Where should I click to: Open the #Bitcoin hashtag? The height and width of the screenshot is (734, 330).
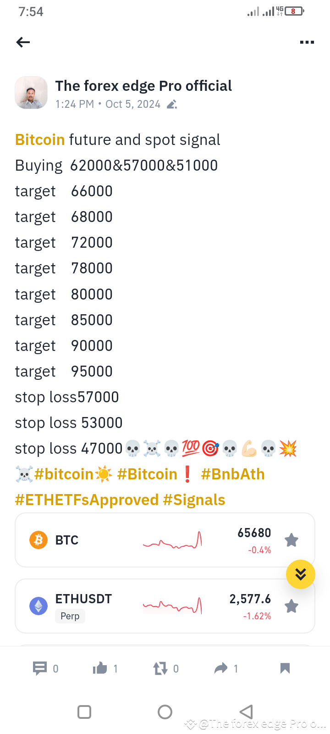pos(147,474)
